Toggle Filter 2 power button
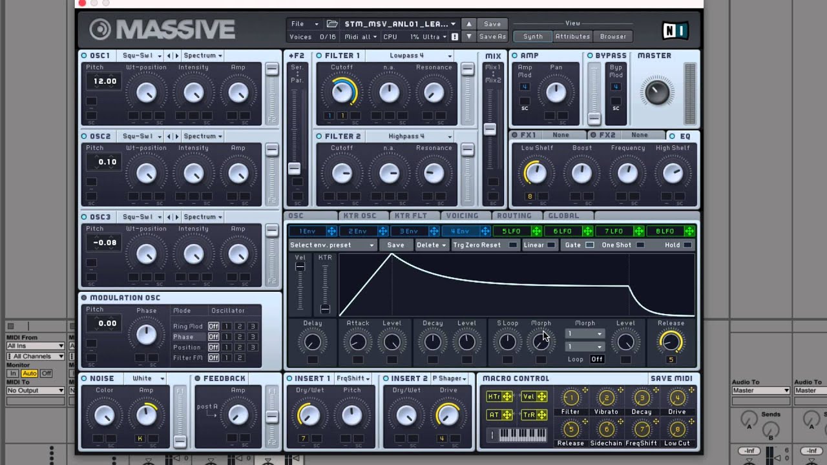Image resolution: width=827 pixels, height=465 pixels. [x=319, y=136]
